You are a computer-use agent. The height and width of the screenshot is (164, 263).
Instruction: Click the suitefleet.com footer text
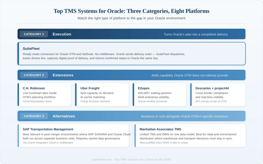coord(131,160)
